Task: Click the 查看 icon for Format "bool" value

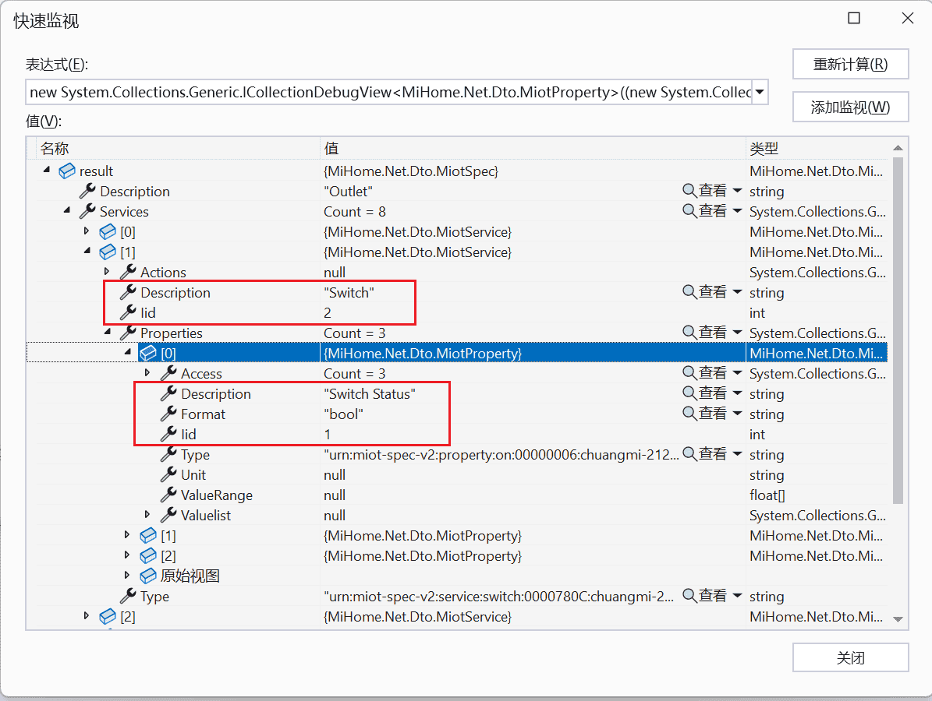Action: 687,414
